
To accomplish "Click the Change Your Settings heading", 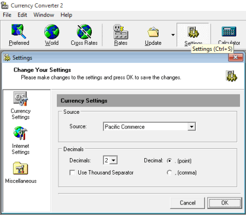I will click(42, 70).
